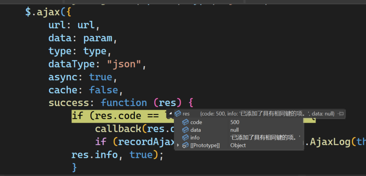Click 'res.info' in the editor
The image size is (366, 176).
click(x=94, y=155)
